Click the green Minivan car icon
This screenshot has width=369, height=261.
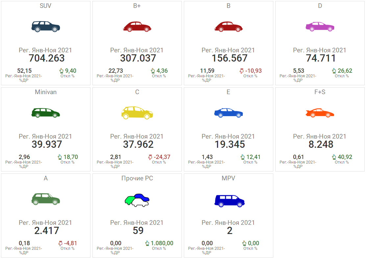pyautogui.click(x=46, y=113)
